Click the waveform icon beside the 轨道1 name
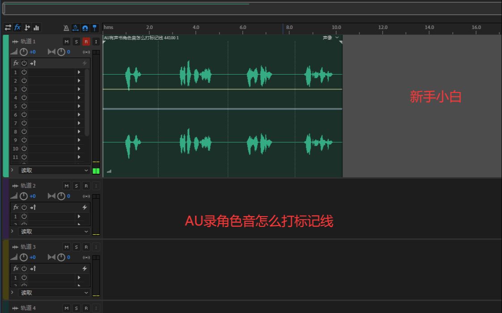 [x=15, y=41]
